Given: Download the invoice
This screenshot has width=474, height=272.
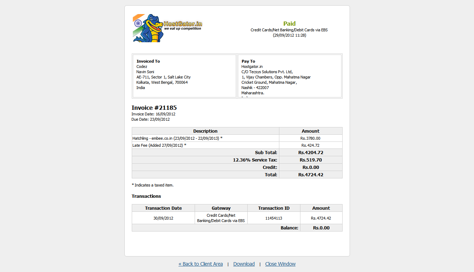Looking at the screenshot, I should pyautogui.click(x=244, y=264).
